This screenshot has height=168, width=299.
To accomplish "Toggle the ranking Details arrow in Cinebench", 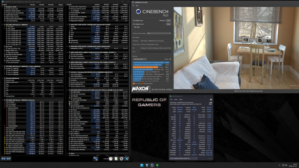I will [x=170, y=59].
